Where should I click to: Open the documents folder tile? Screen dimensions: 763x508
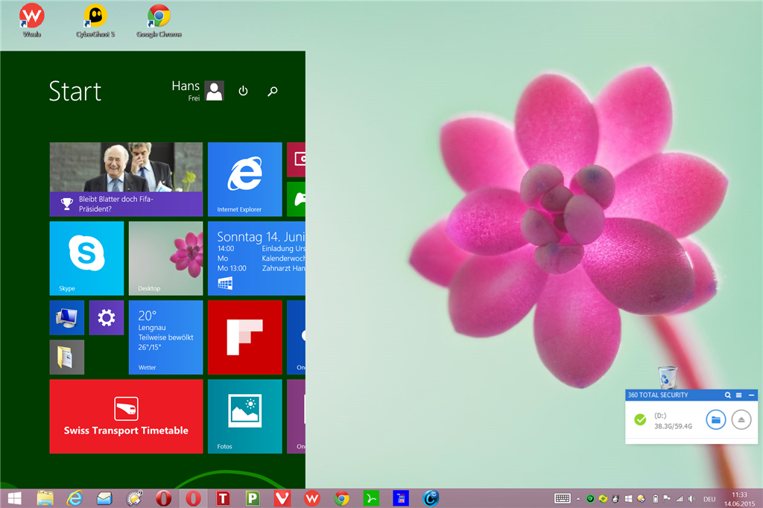66,357
